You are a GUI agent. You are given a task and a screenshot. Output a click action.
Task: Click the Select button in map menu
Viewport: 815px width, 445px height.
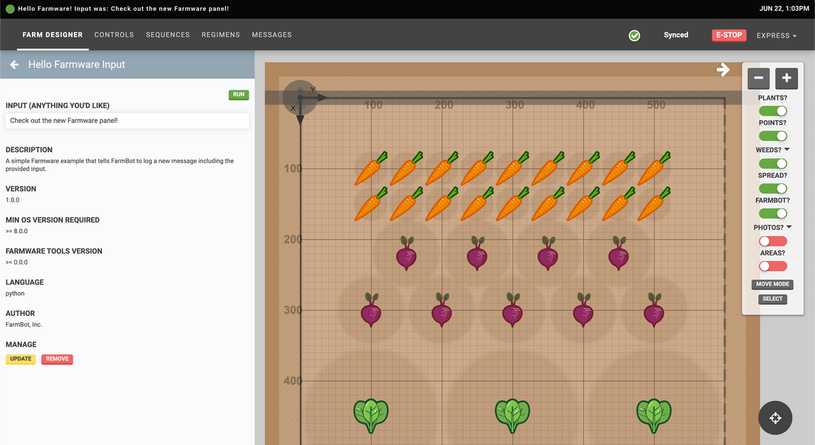point(772,299)
